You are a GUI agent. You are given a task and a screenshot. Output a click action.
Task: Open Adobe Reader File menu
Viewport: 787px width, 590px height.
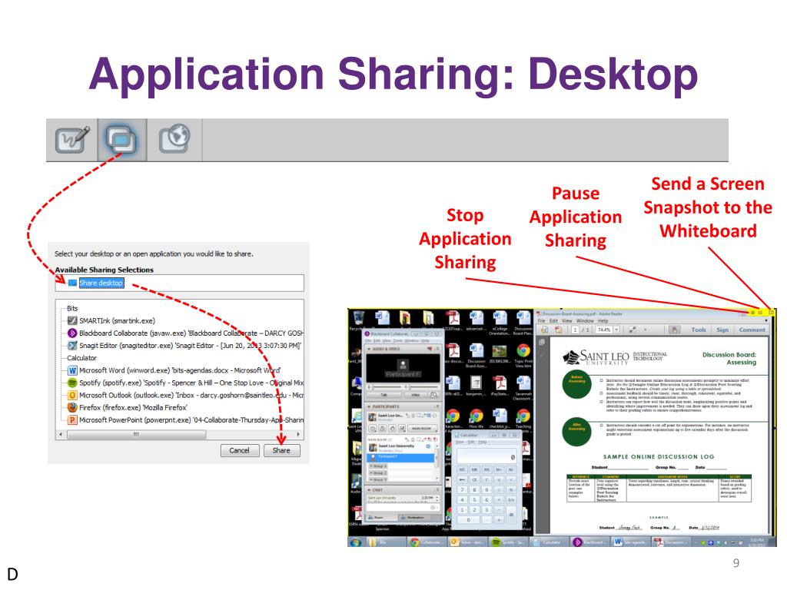coord(541,320)
